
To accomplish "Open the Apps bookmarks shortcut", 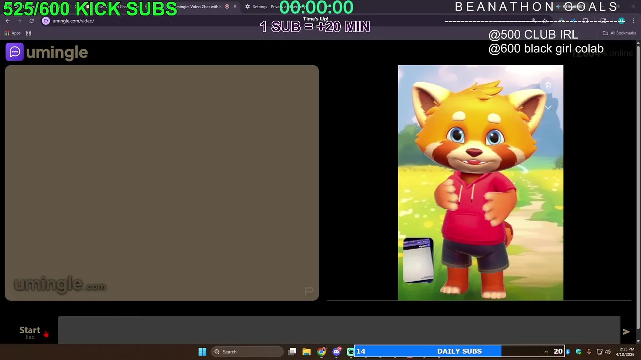I will [x=12, y=33].
